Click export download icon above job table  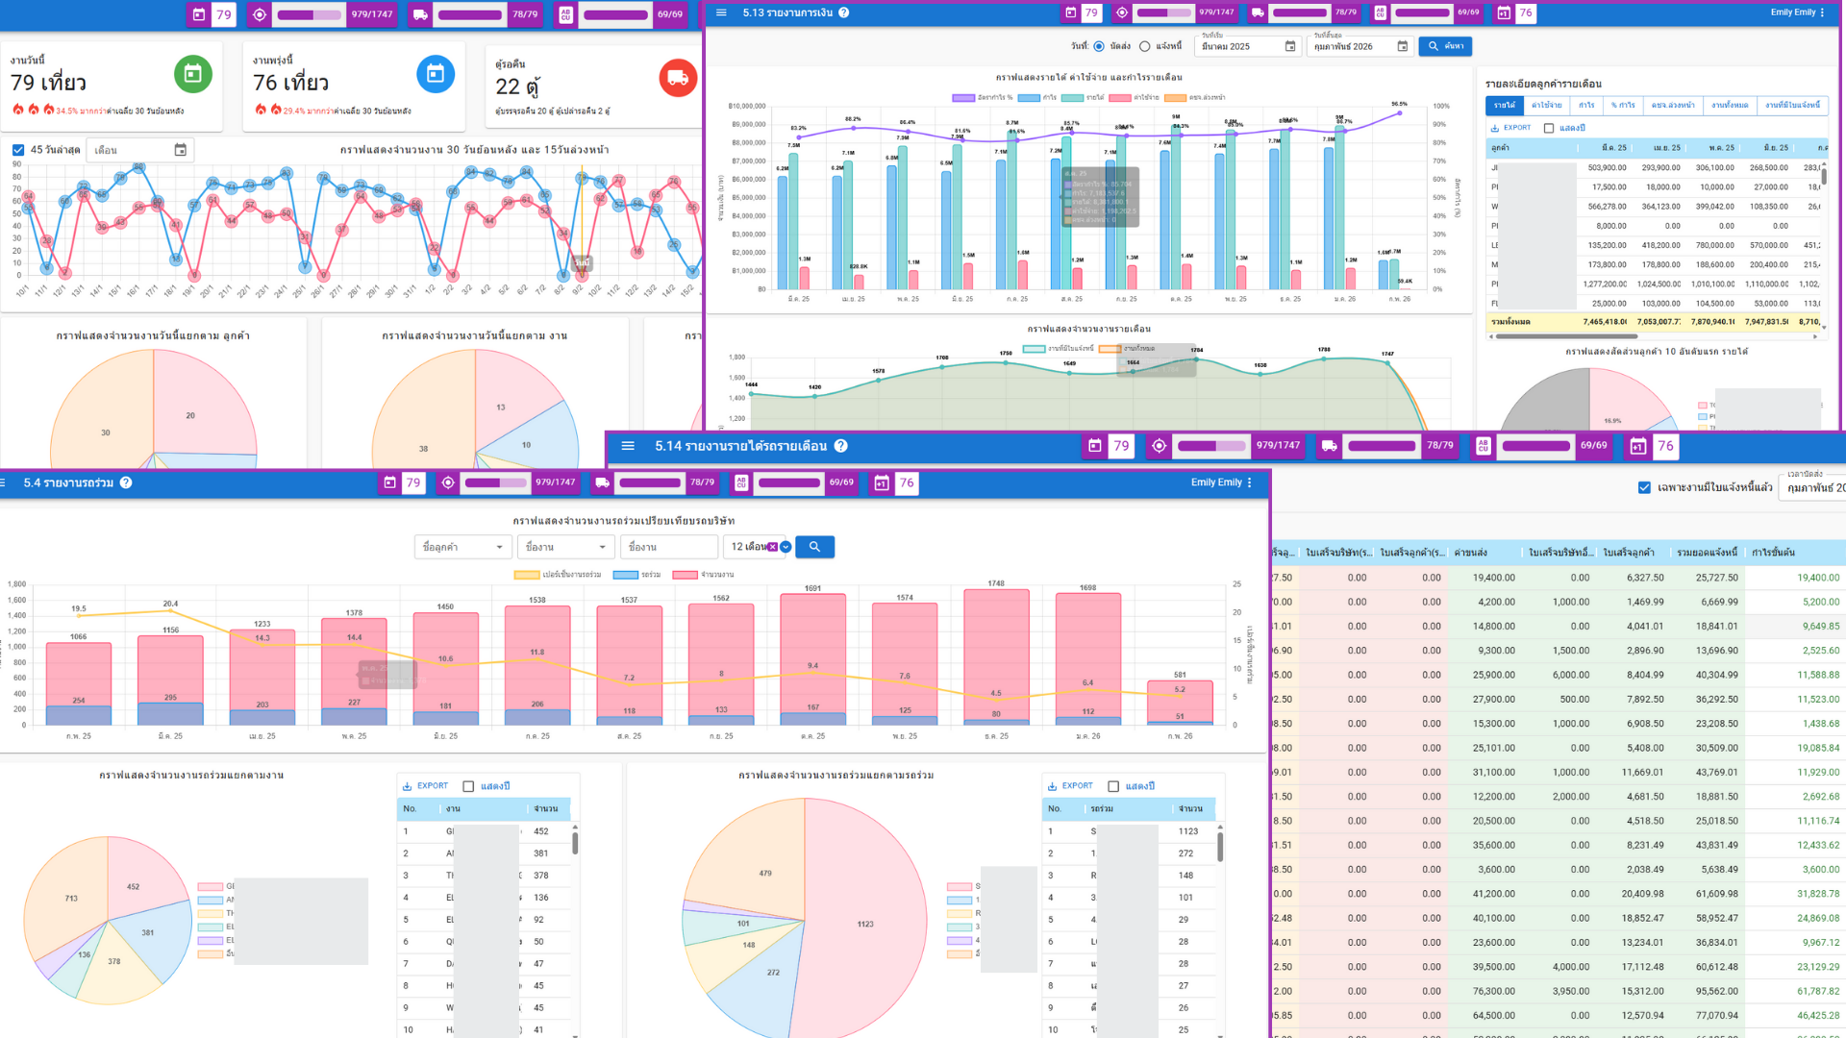point(407,786)
